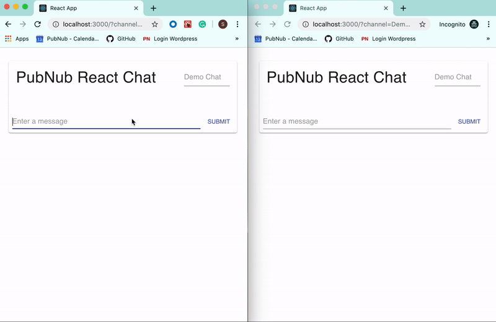
Task: Open Chrome three-dot menu in right window
Action: [489, 24]
